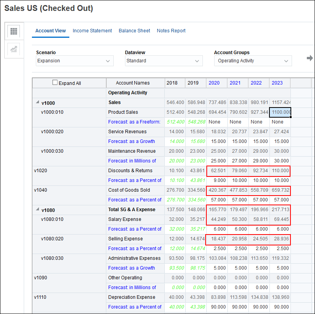Click the 2023 column header
Screen dimensions: 315x314
(x=277, y=83)
